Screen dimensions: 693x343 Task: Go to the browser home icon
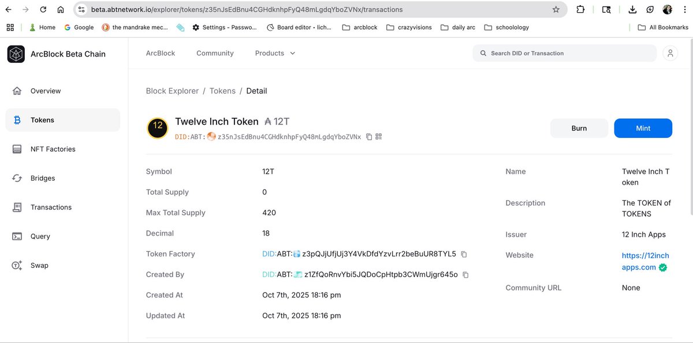61,10
